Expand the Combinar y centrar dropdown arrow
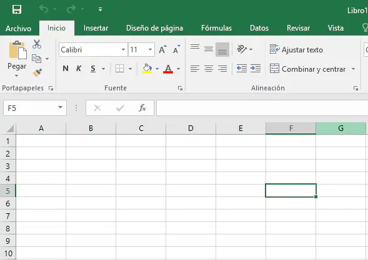The image size is (368, 260). [353, 69]
